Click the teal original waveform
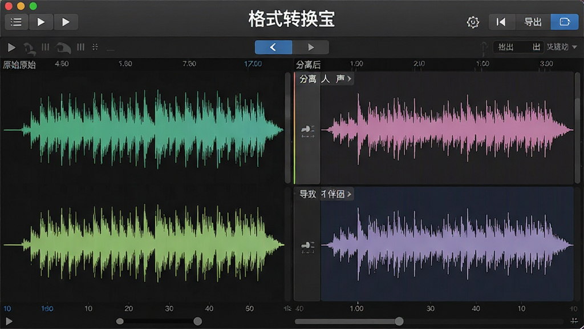Screen dimensions: 584x329 [x=143, y=130]
